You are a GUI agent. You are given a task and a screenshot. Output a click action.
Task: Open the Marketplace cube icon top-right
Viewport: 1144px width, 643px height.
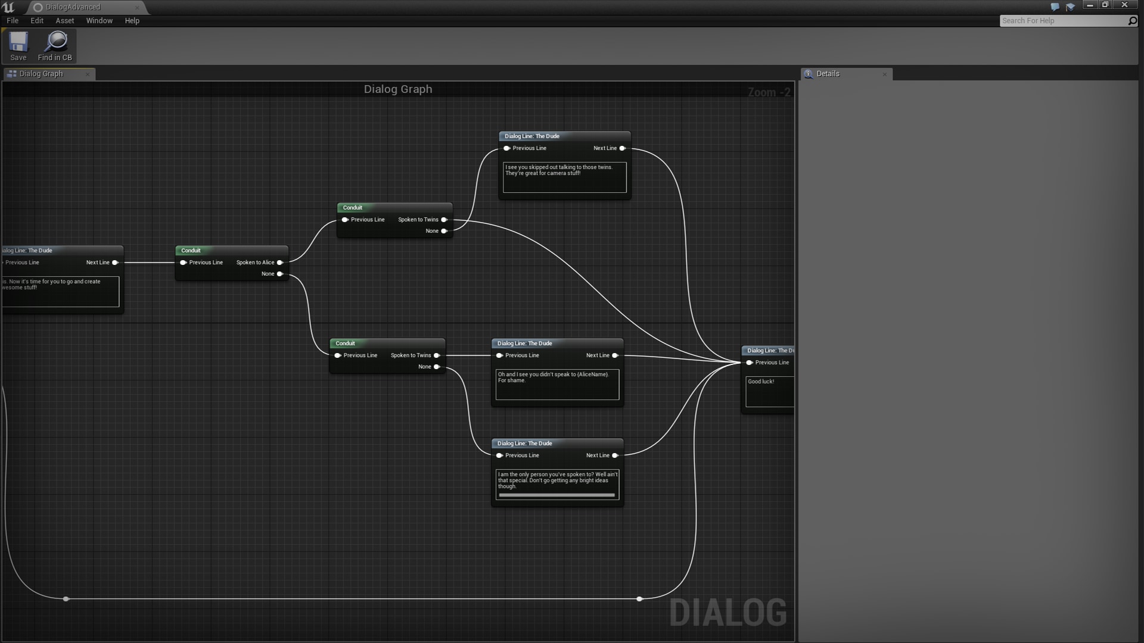[1071, 7]
